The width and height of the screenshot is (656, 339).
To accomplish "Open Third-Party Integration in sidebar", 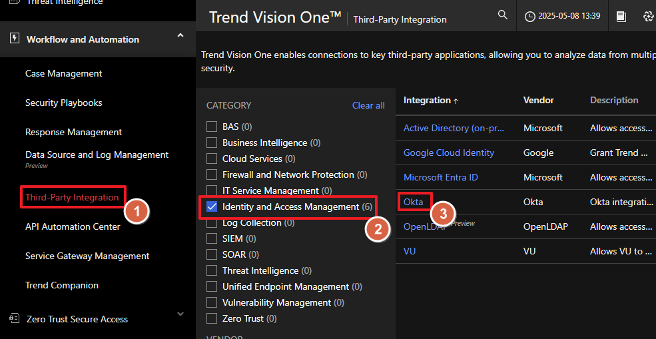I will point(72,197).
